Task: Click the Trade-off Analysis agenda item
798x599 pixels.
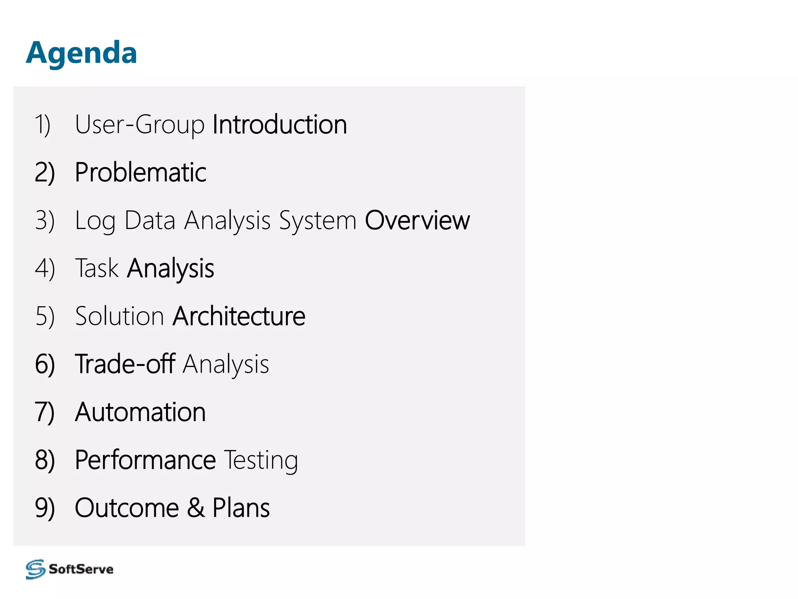Action: [171, 364]
